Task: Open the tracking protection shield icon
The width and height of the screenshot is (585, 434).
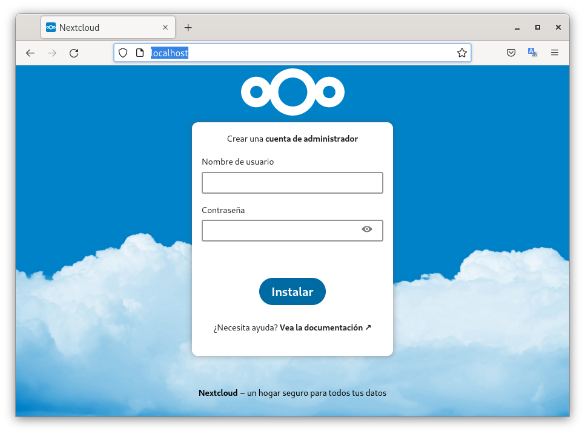Action: click(x=123, y=53)
